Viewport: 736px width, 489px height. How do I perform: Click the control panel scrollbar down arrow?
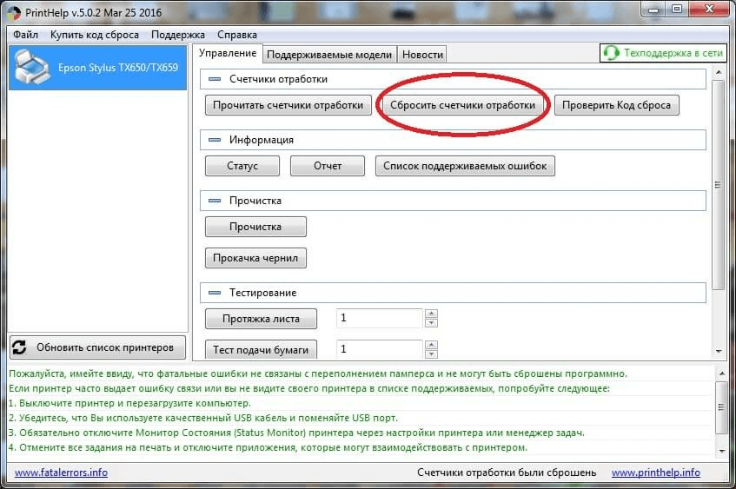click(718, 351)
